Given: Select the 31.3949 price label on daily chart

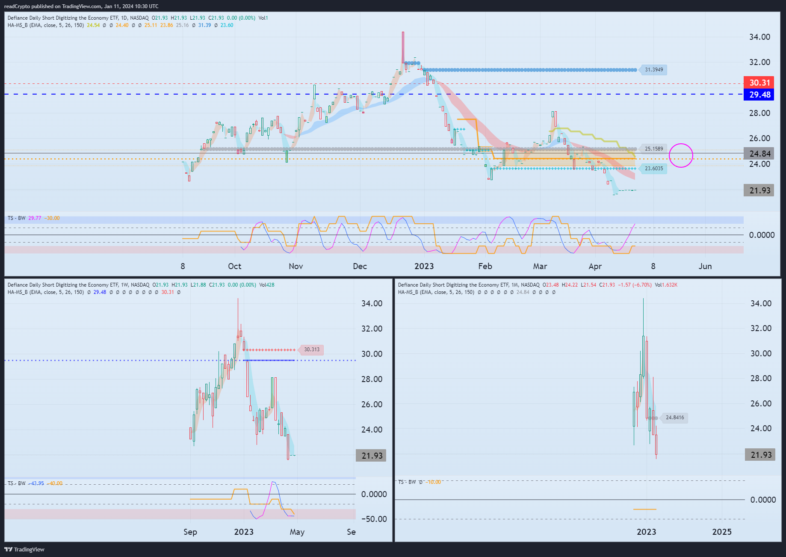Looking at the screenshot, I should 654,70.
